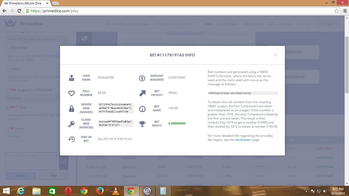Toggle the checkbox beside bukva chat message
The image size is (349, 196).
[7, 69]
